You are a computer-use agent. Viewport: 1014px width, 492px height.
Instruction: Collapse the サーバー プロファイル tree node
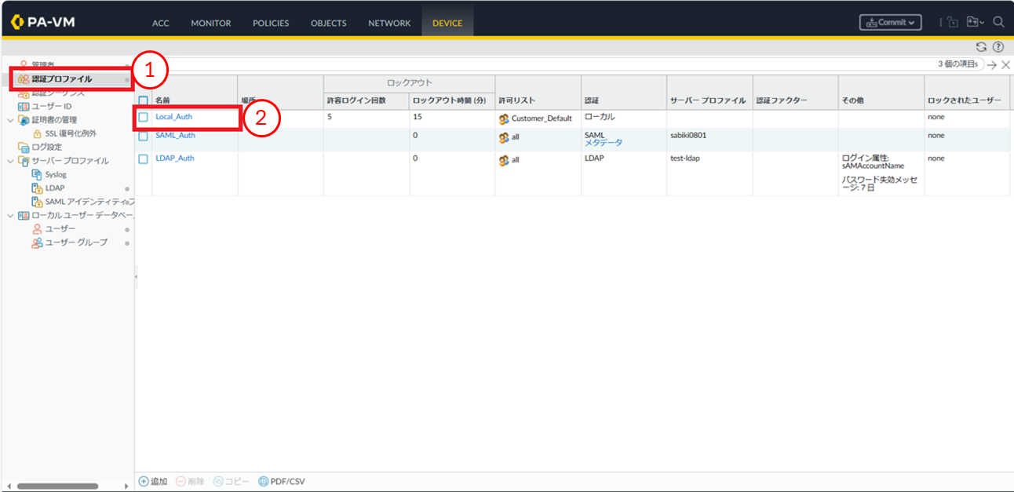(x=9, y=161)
